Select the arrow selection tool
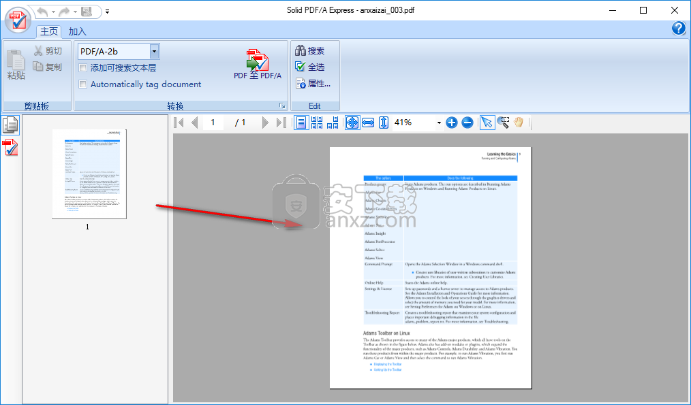Image resolution: width=691 pixels, height=405 pixels. click(487, 123)
